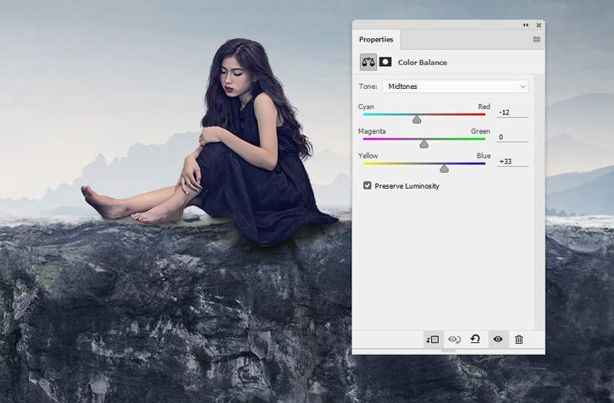Click the Magenta-Green slider handle
The width and height of the screenshot is (614, 403).
(424, 144)
